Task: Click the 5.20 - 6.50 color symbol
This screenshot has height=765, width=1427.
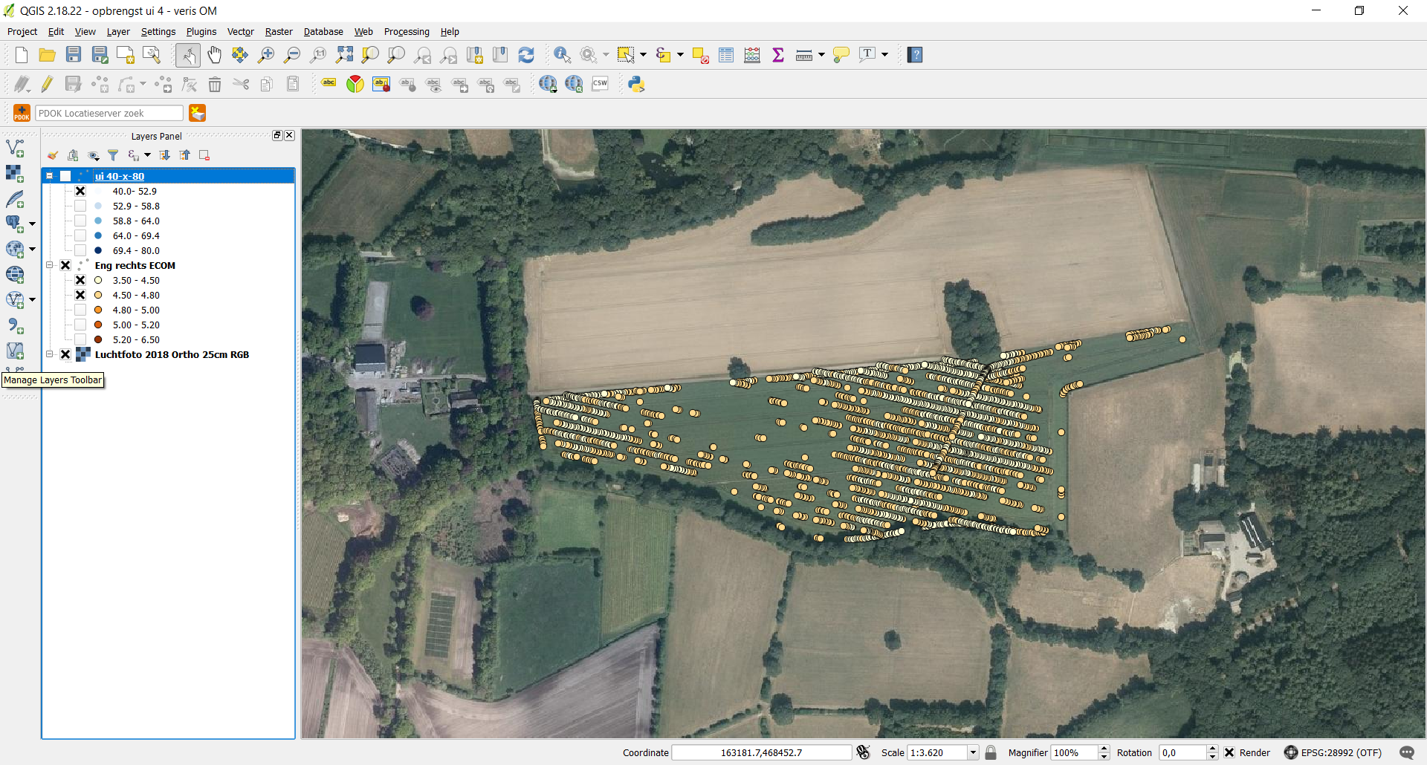Action: pos(98,339)
